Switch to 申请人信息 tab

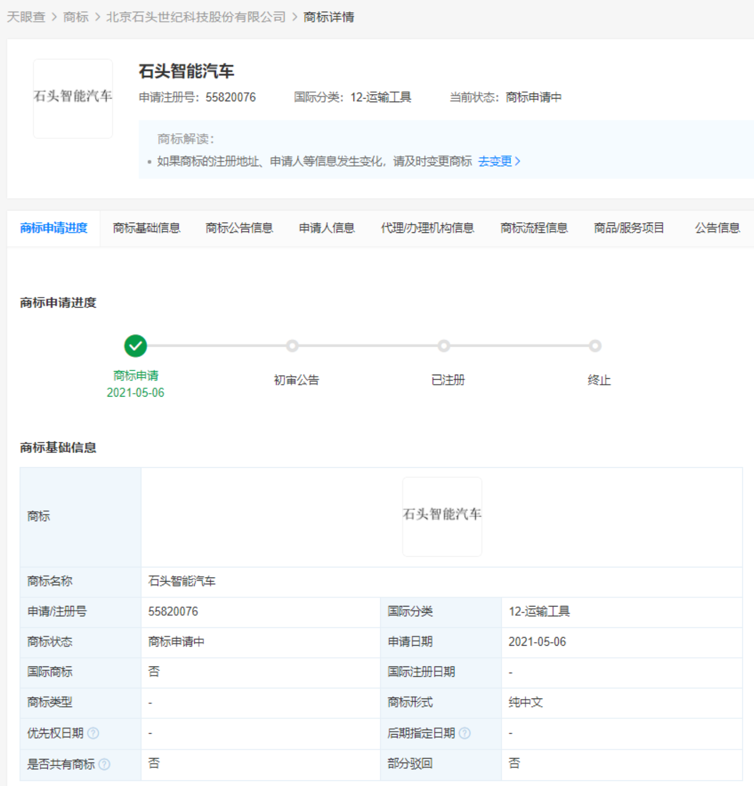tap(326, 228)
